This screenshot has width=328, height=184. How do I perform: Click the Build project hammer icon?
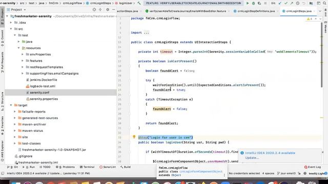point(139,3)
